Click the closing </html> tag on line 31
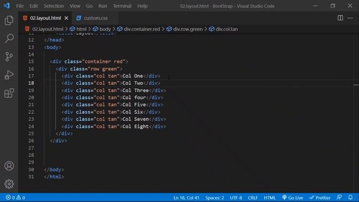The width and height of the screenshot is (359, 202). (54, 177)
